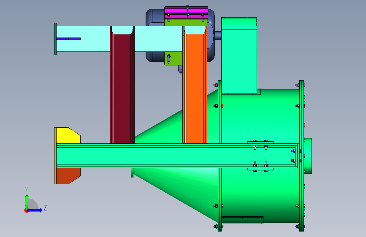Select the small blue bar on cyan beam
The width and height of the screenshot is (366, 237).
pos(68,39)
